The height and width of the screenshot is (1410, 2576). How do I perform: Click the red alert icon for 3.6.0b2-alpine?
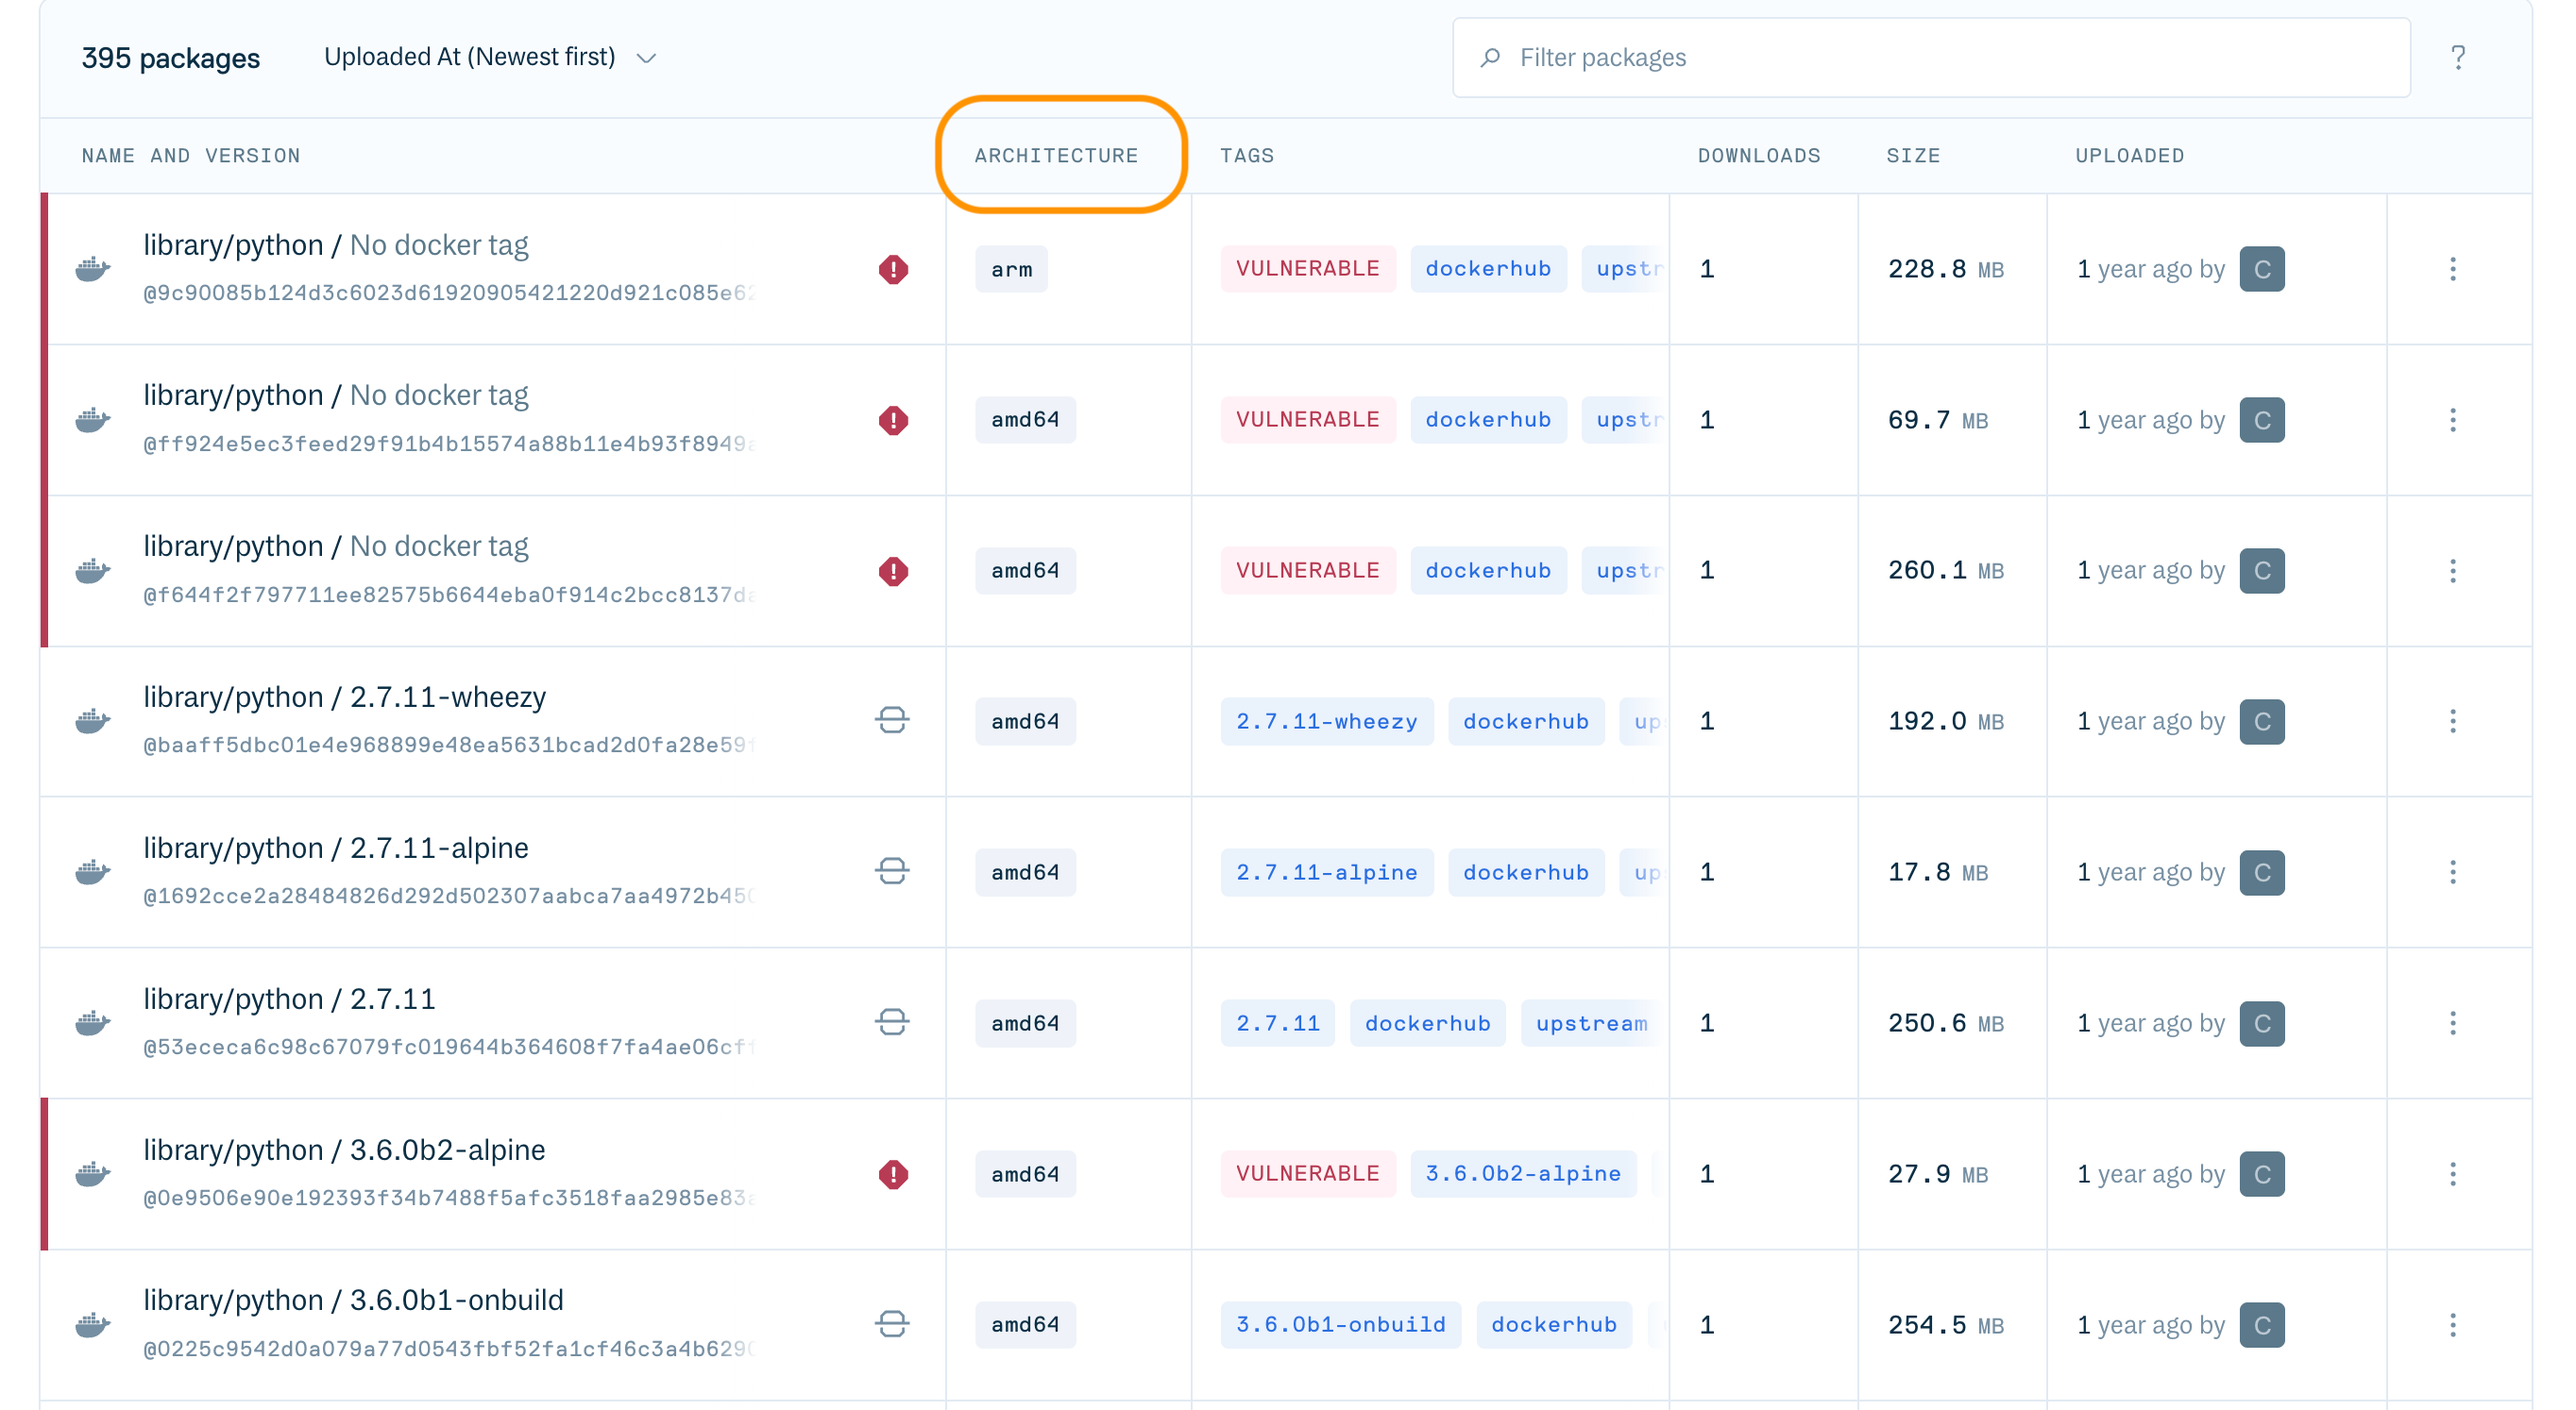893,1173
